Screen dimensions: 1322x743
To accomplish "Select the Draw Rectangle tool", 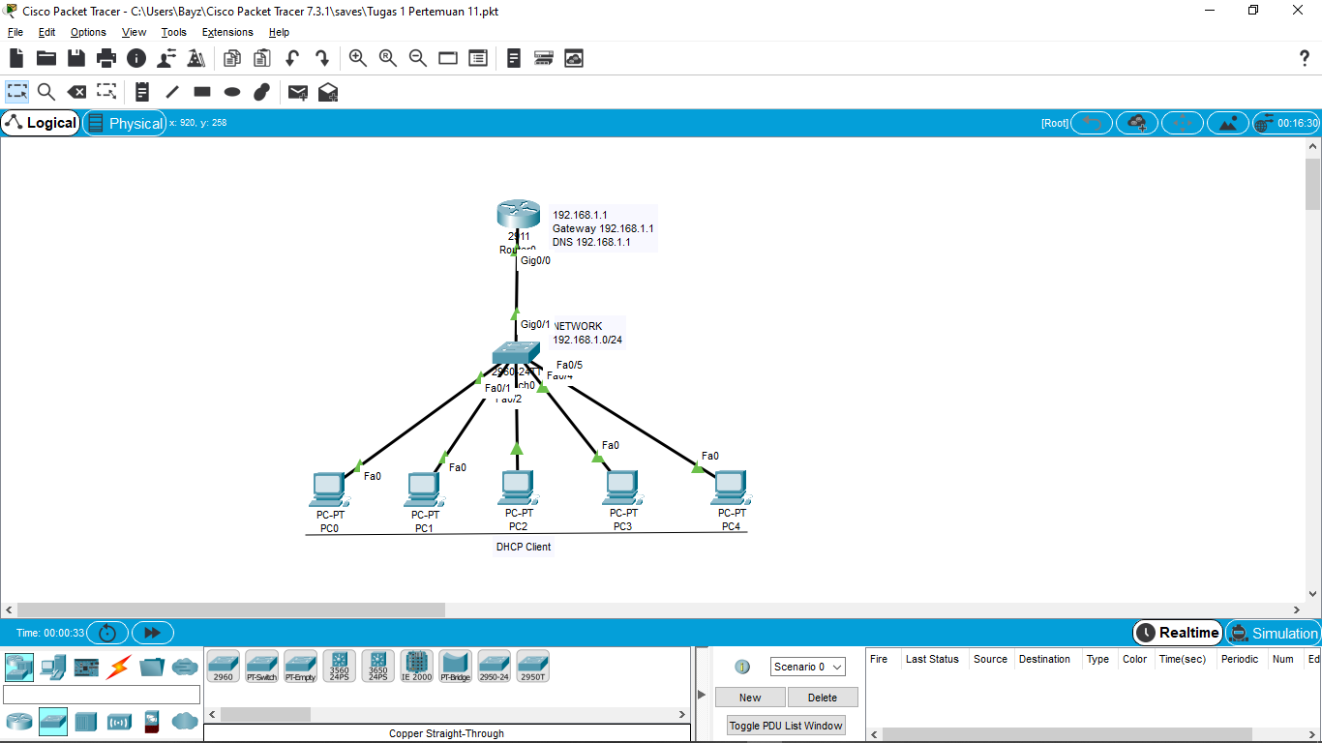I will pos(202,92).
